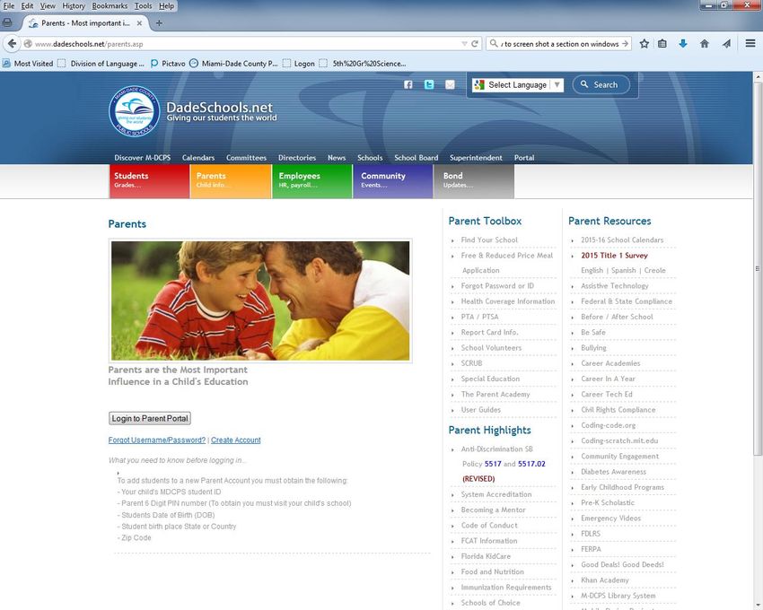Open The Parent Academy link
The height and width of the screenshot is (610, 763).
(496, 394)
